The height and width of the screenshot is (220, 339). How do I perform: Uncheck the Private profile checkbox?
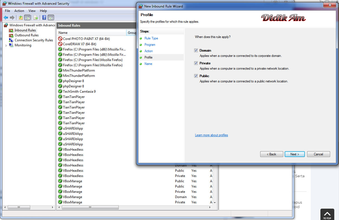[196, 63]
